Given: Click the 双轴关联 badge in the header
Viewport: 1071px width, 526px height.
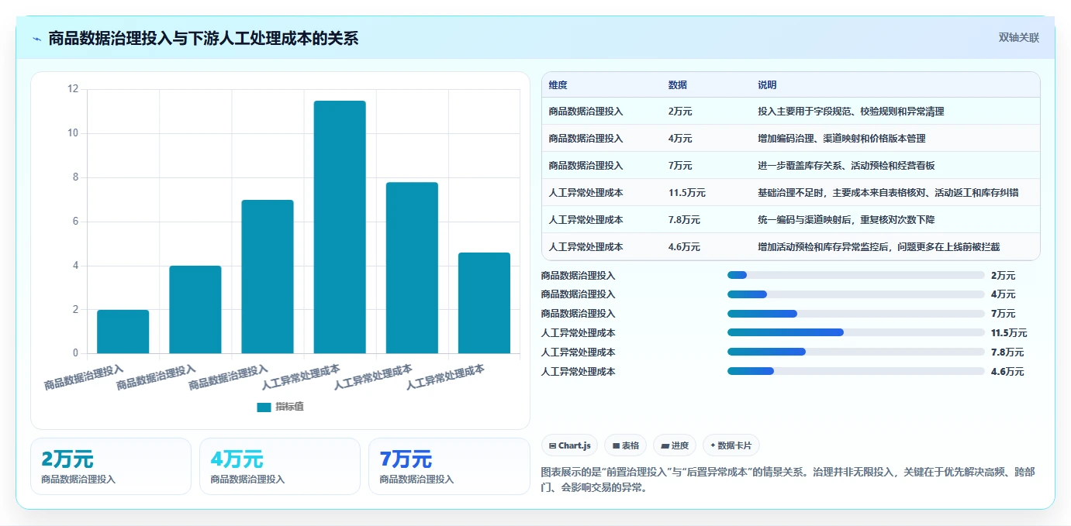Looking at the screenshot, I should pyautogui.click(x=1018, y=38).
